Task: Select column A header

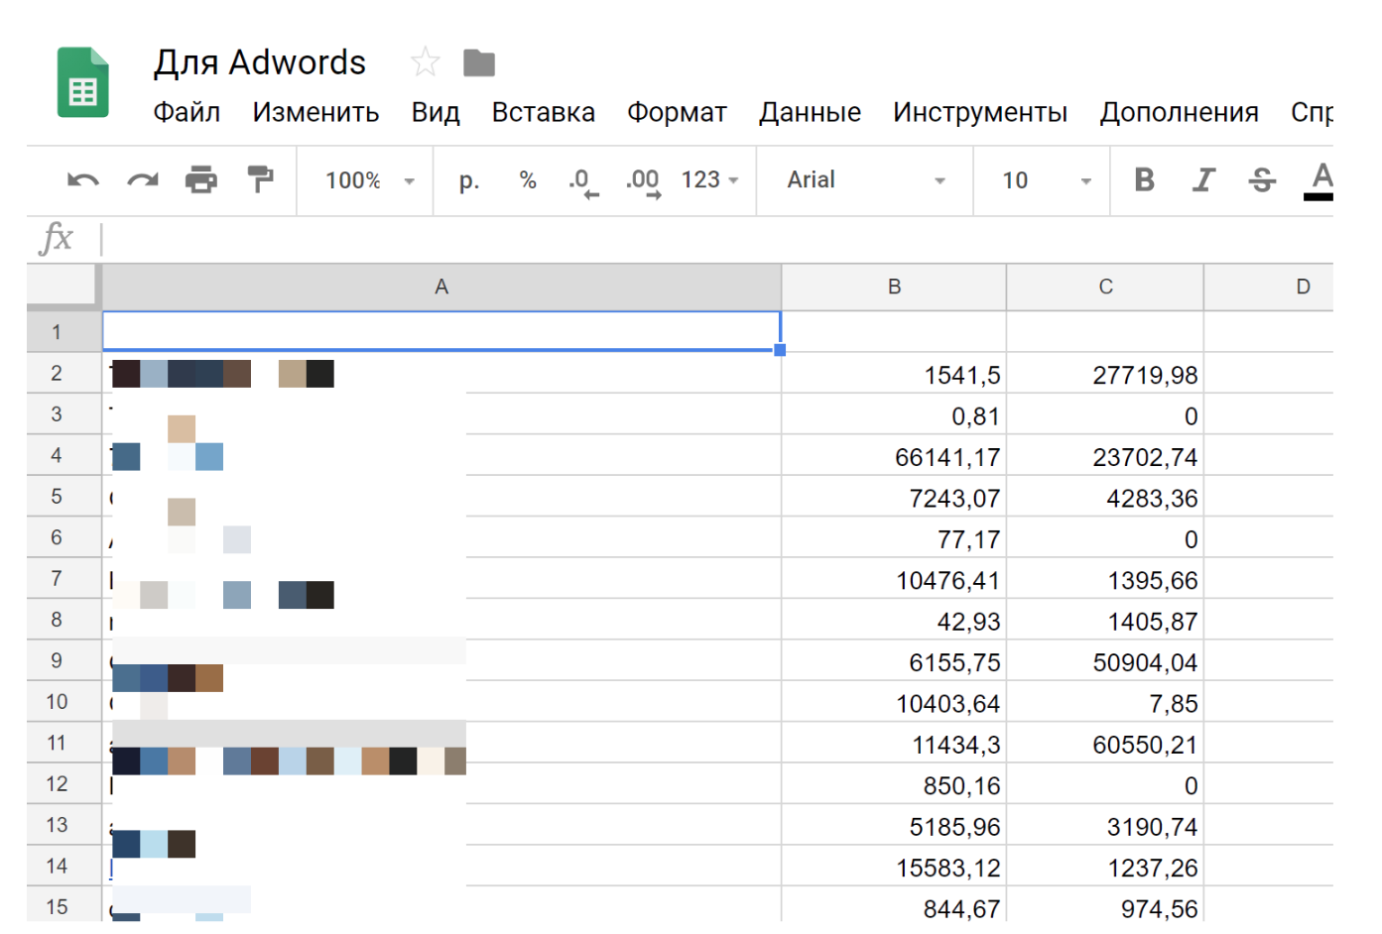Action: point(441,288)
